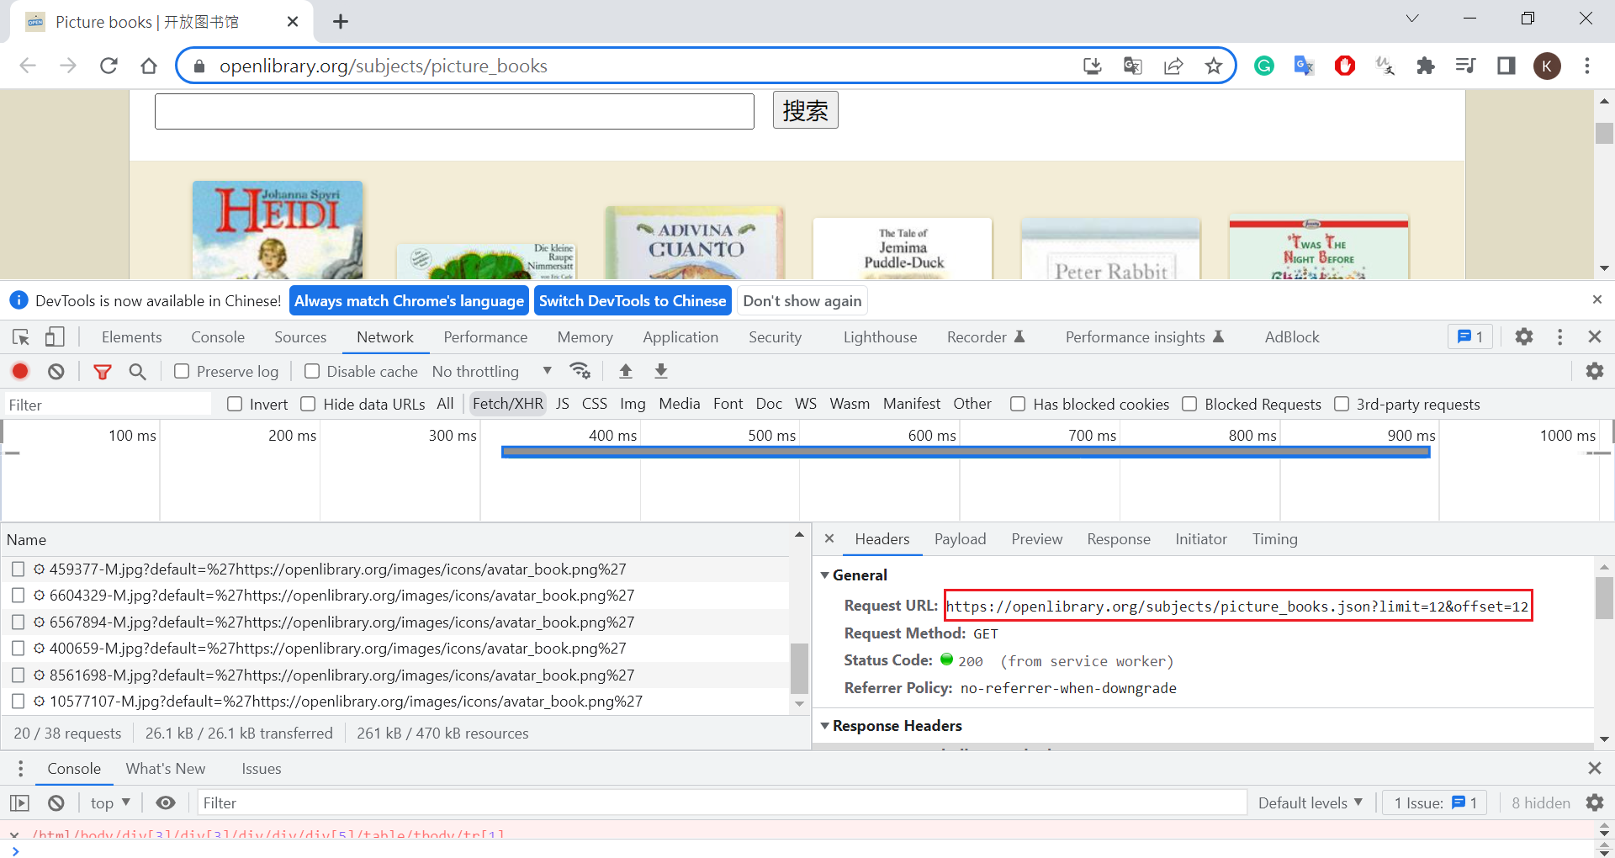Open network conditions wifi icon

[x=580, y=371]
